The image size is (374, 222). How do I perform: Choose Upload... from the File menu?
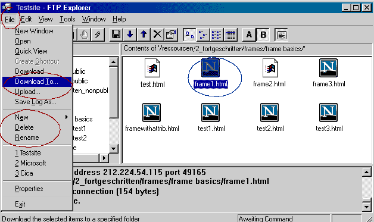[x=37, y=92]
